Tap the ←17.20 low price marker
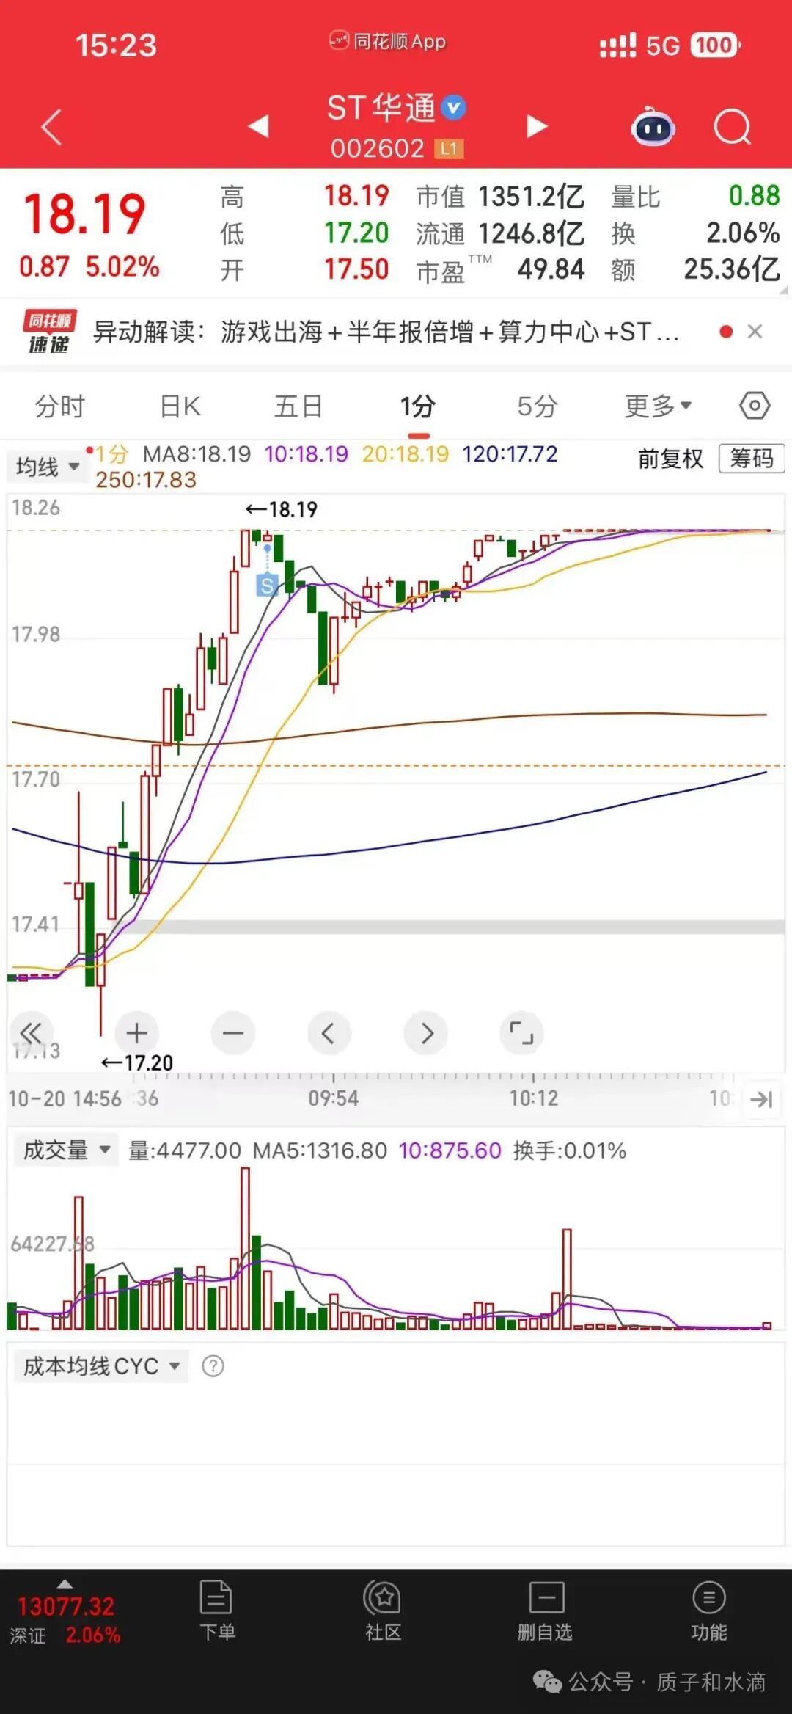792x1714 pixels. click(136, 1062)
